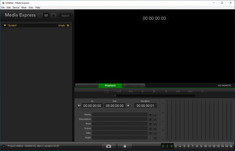Click the camera grab still frame button
235x151 pixels.
[108, 146]
